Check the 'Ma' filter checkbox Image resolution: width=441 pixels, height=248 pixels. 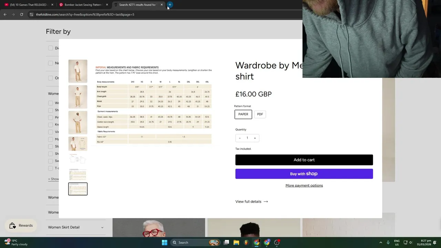pos(51,139)
